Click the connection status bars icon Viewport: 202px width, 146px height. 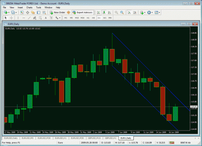[x=172, y=142]
